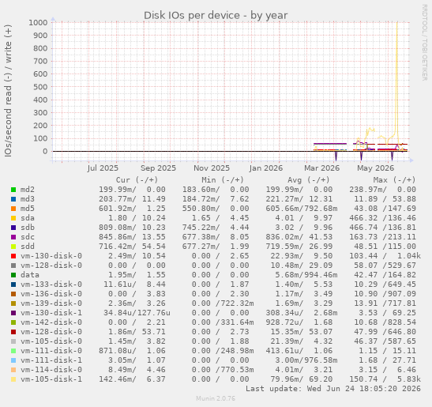Click the '529.67' max value for gray vm-128-disk-0
The height and width of the screenshot is (407, 432).
(401, 265)
